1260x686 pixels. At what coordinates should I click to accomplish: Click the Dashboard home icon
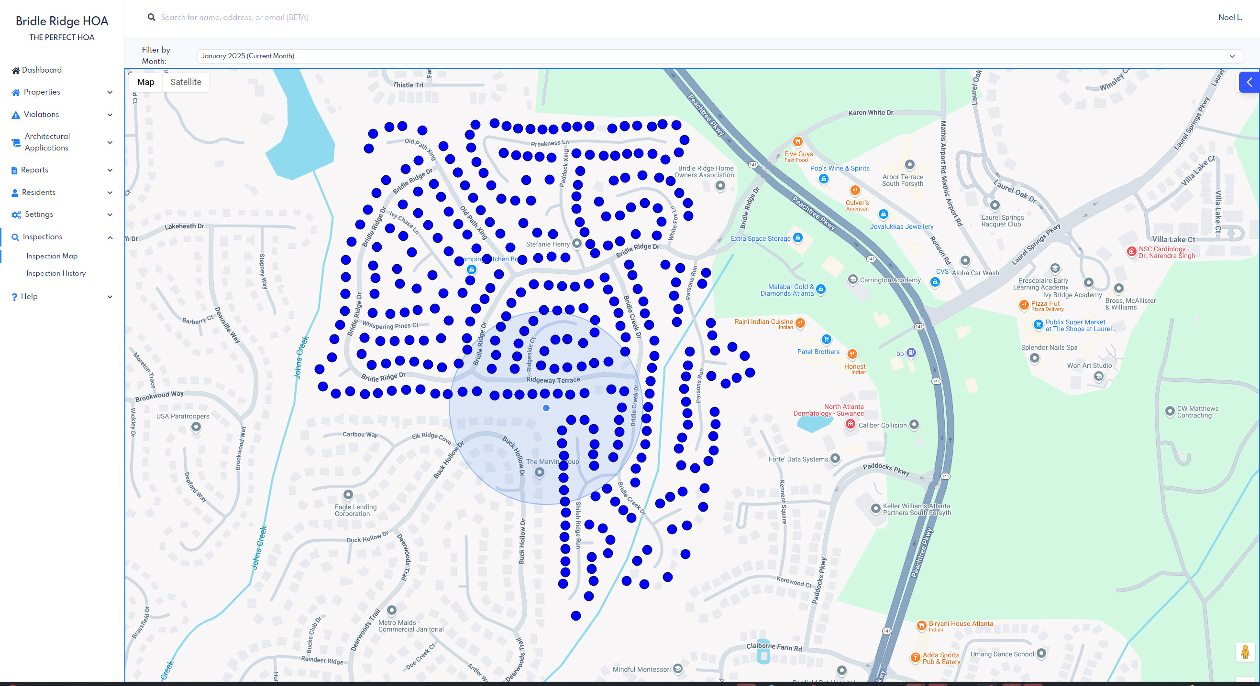(15, 70)
